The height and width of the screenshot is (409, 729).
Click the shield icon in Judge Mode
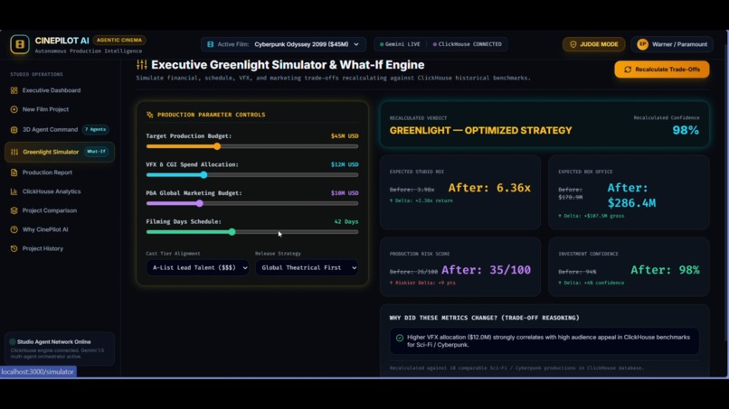(x=573, y=44)
